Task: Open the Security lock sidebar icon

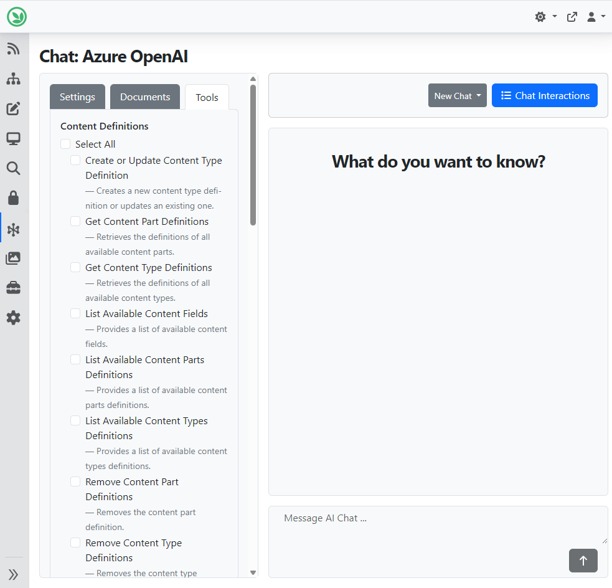Action: tap(13, 198)
